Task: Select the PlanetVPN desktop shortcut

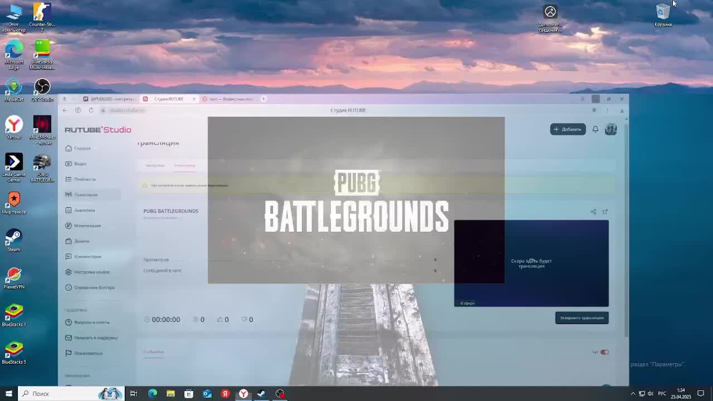Action: point(14,278)
